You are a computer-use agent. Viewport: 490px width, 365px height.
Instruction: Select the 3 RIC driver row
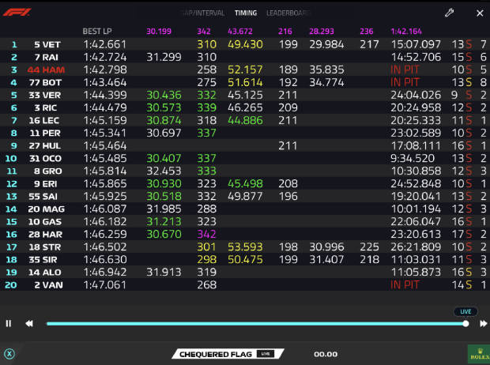click(245, 107)
